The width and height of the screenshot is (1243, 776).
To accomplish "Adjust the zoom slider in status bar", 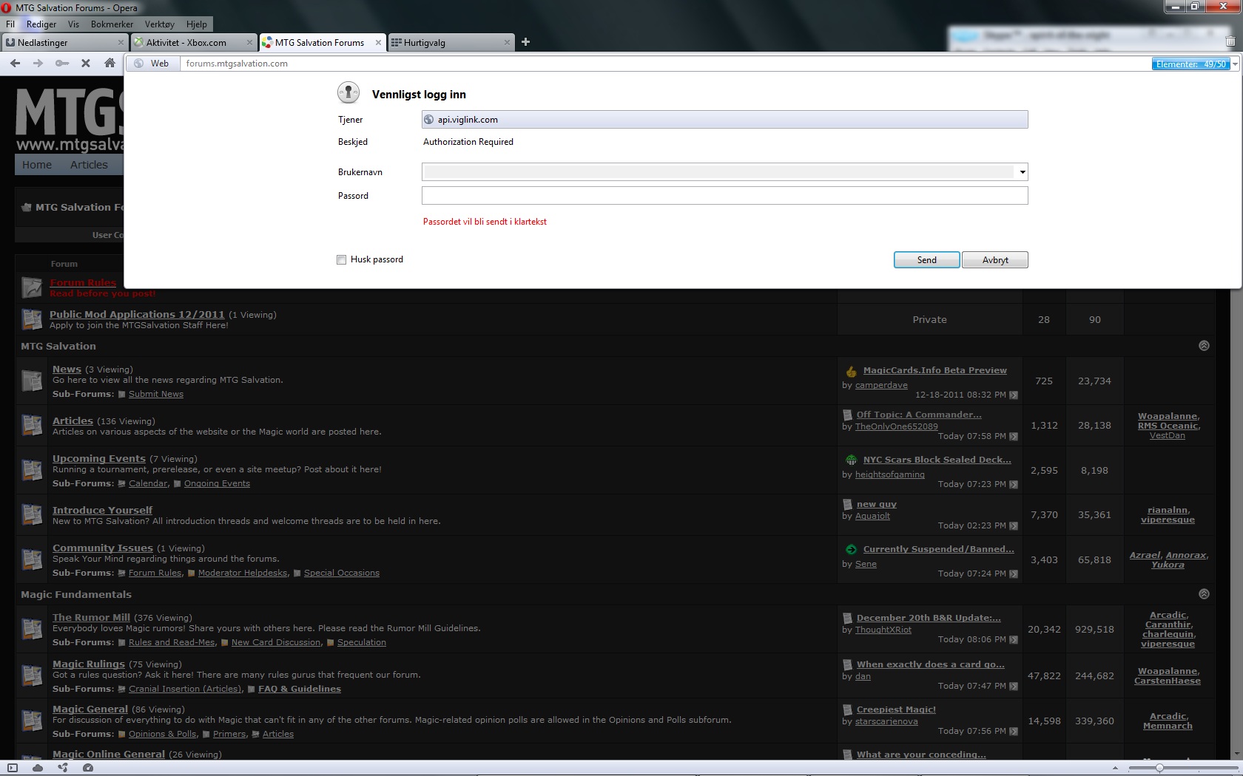I will 1159,768.
